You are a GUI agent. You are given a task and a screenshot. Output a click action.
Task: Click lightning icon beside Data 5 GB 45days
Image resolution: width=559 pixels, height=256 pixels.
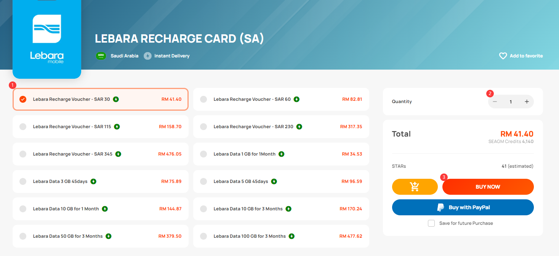coord(274,181)
